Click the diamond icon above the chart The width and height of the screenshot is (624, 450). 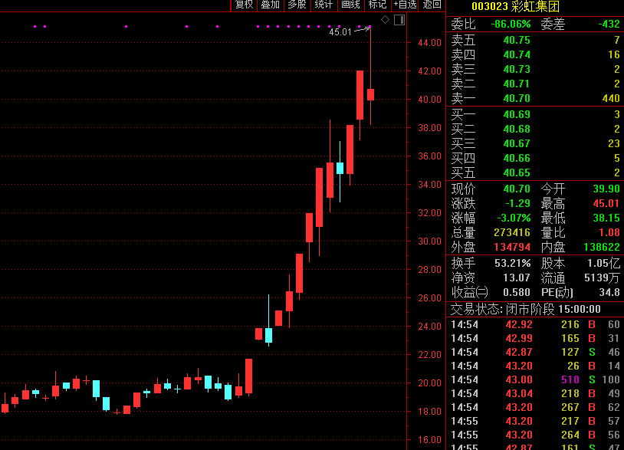385,19
